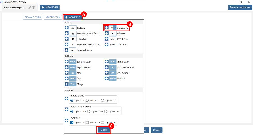Click plus icon next to Auto-increment Textbox
The height and width of the screenshot is (135, 253).
[67, 33]
